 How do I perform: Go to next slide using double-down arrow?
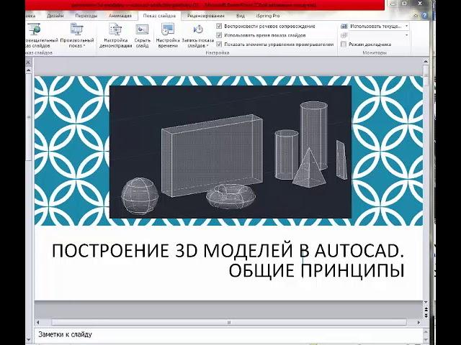click(x=426, y=316)
